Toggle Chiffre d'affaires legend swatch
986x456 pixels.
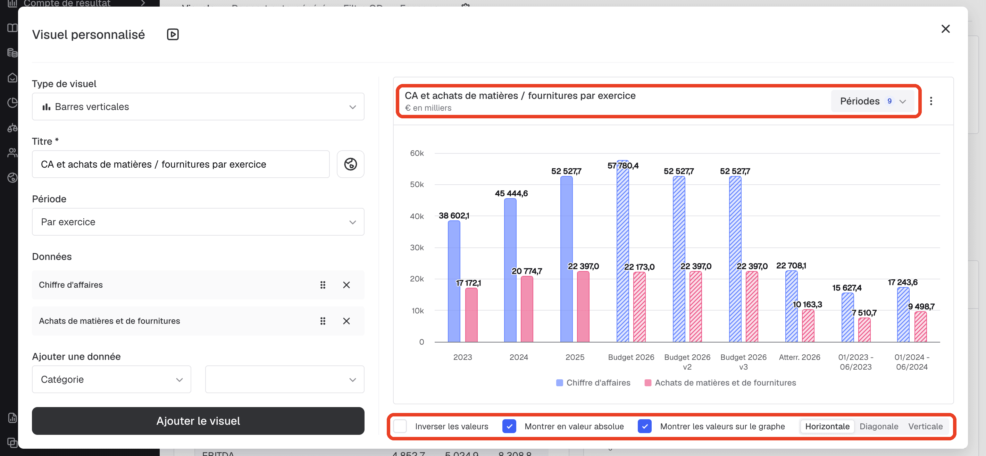coord(559,382)
